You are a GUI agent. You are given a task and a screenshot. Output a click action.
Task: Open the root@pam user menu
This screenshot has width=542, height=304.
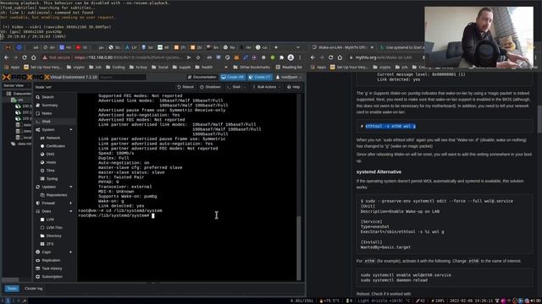click(289, 77)
